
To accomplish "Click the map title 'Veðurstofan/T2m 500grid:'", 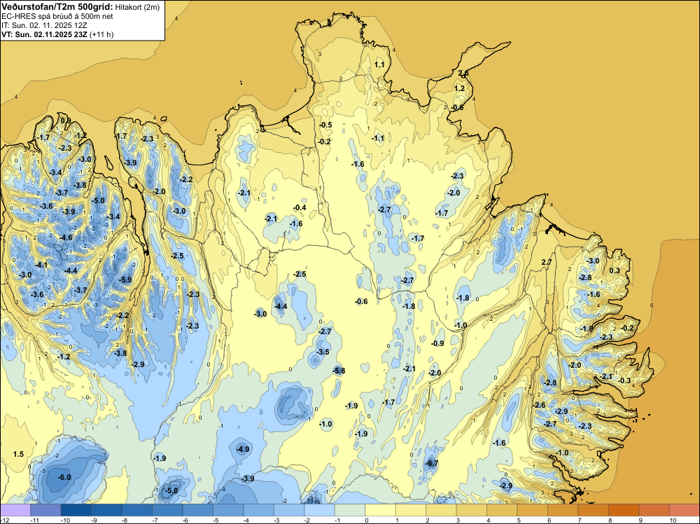I will tap(57, 7).
